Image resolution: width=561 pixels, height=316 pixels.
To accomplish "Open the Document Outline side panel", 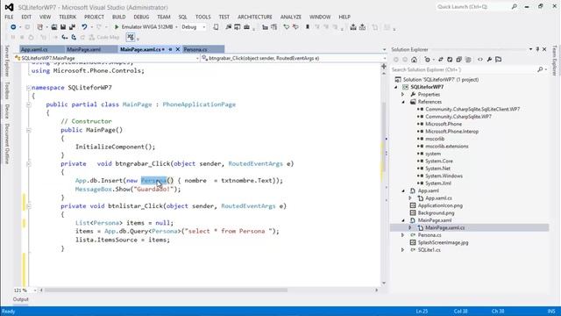I will (7, 143).
